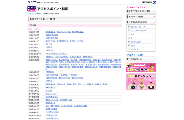The height and width of the screenshot is (120, 184).
Task: Click the NTT東日本 logo
Action: pos(149,2)
